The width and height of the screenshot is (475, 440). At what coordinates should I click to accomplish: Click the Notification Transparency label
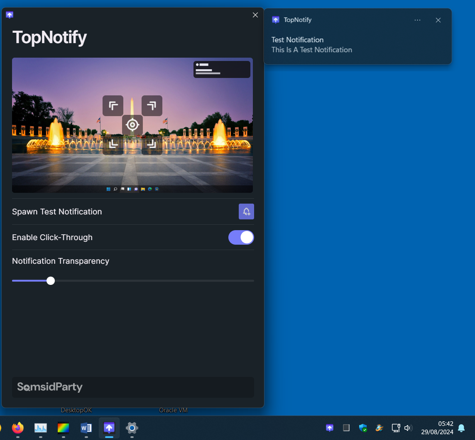(x=61, y=261)
